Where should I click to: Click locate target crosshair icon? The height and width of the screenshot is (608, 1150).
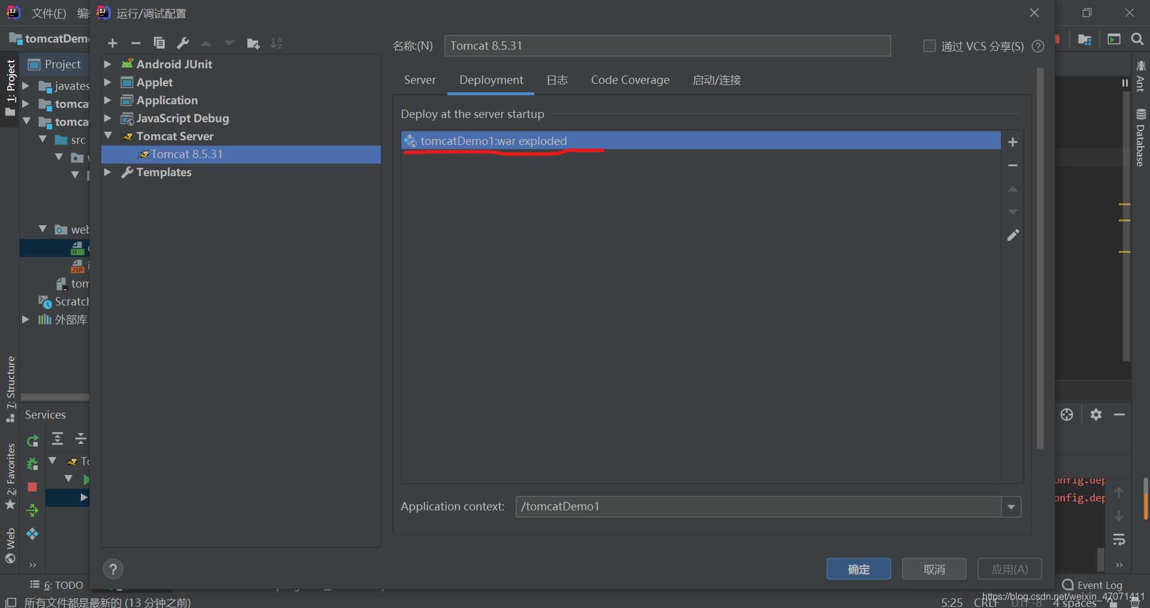coord(1067,415)
